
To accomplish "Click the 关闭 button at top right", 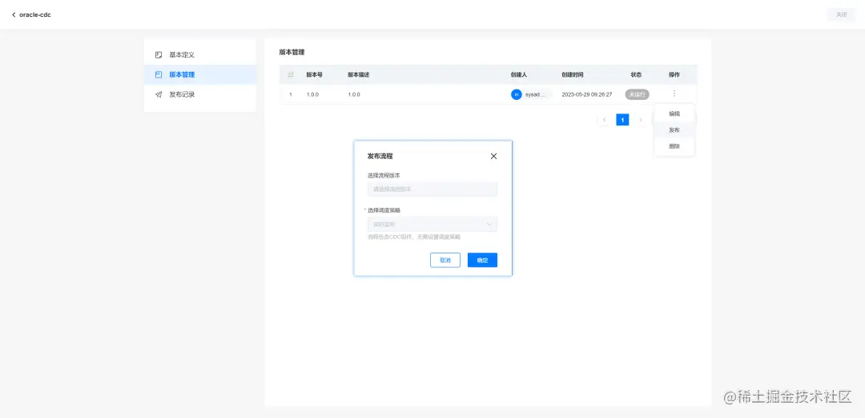I will [x=841, y=15].
